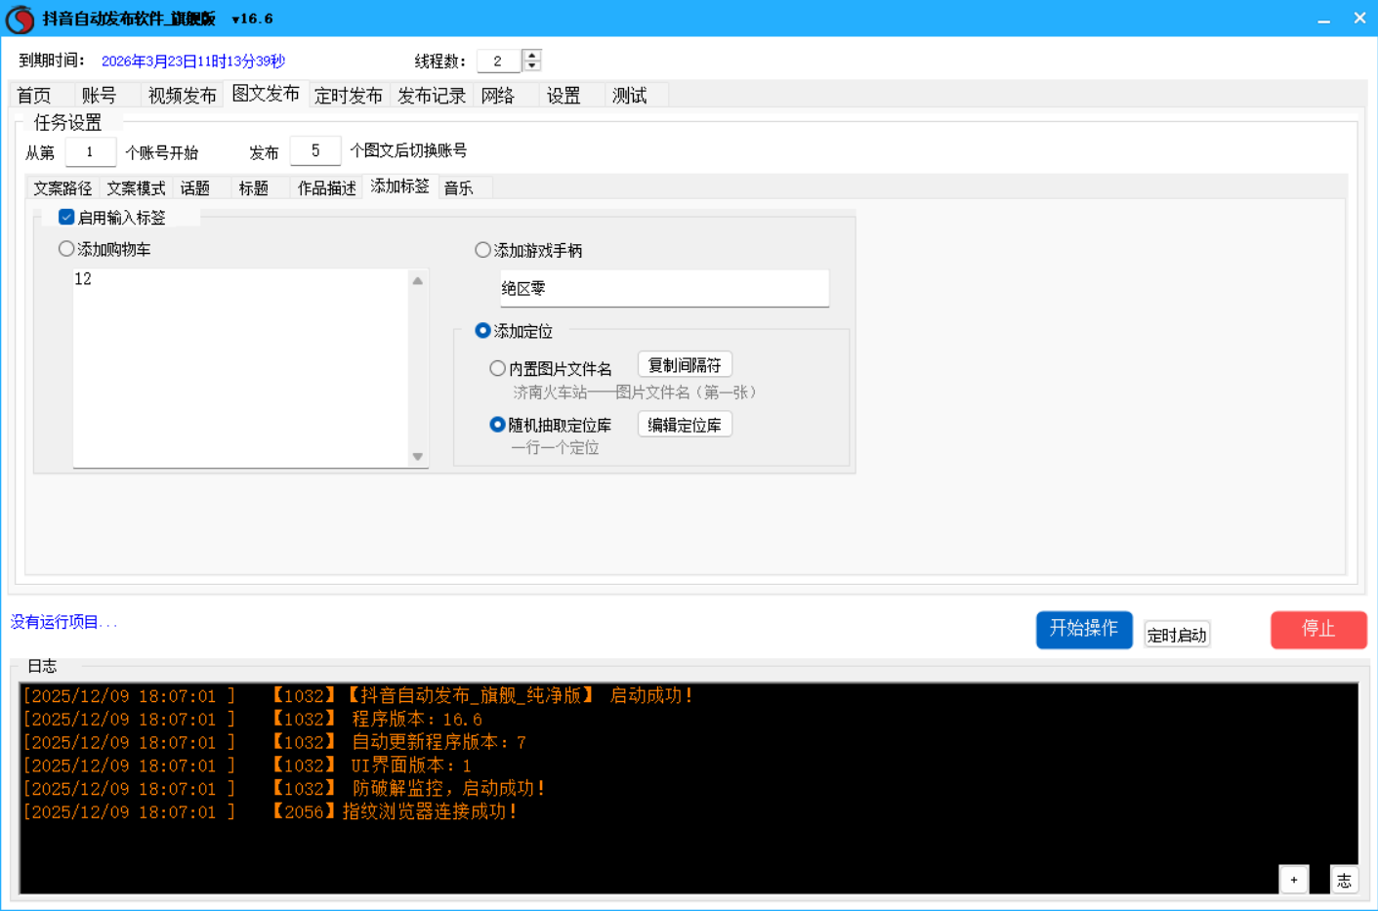Click the 复制间隔符 button

click(x=684, y=365)
